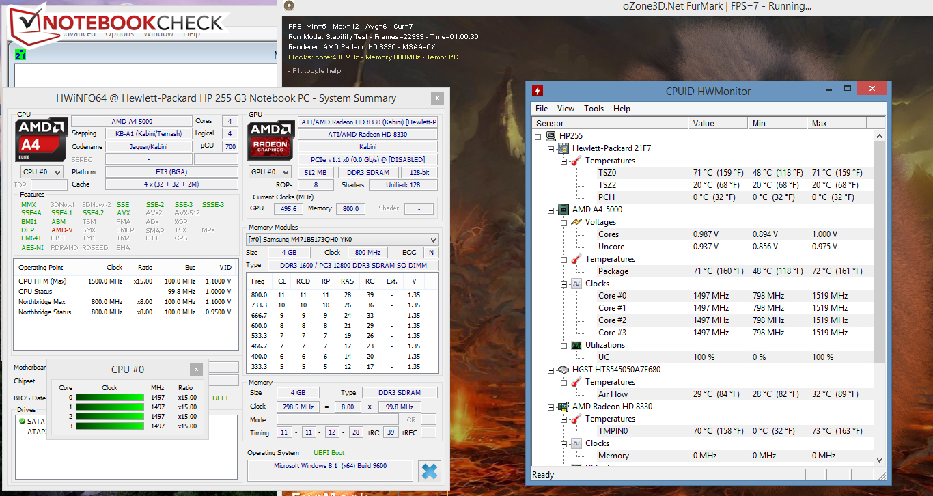Click the 'Ready' status bar text in HWMonitor
The image size is (933, 496).
(544, 475)
